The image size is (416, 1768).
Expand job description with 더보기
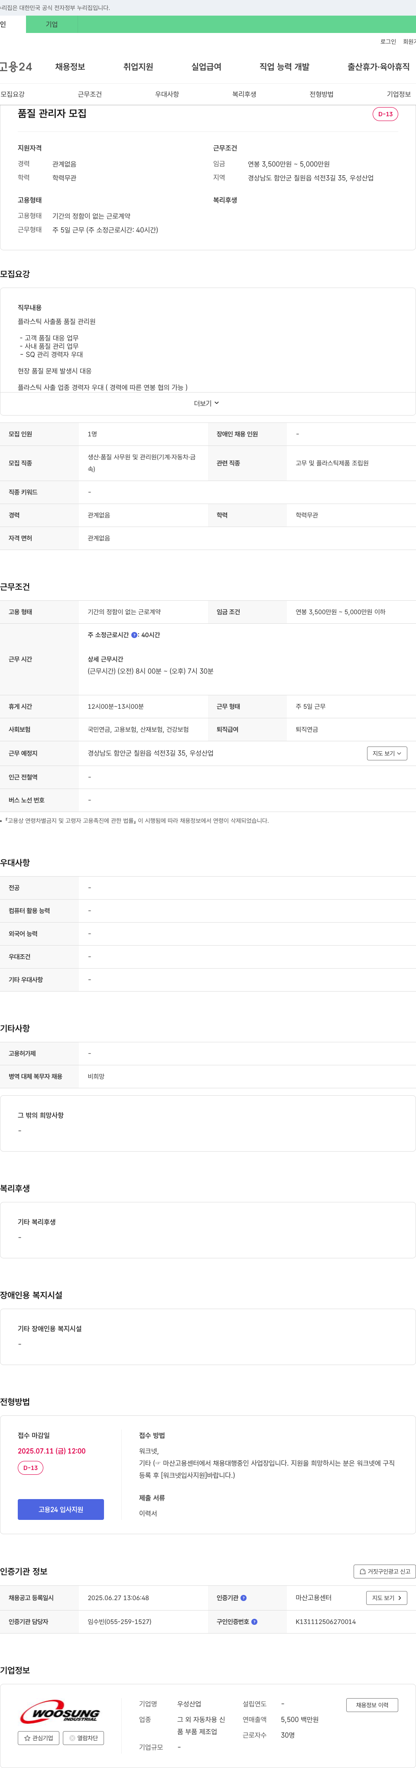(206, 403)
